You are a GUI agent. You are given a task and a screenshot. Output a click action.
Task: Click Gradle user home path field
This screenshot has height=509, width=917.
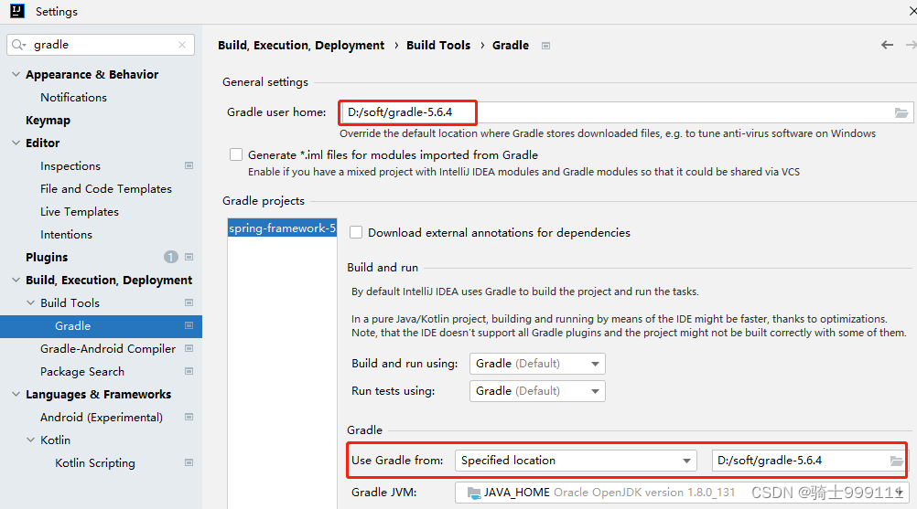coord(626,112)
